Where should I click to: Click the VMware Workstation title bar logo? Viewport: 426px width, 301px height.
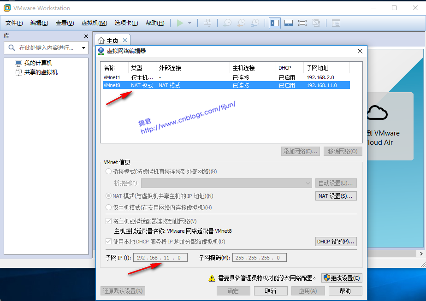[7, 8]
